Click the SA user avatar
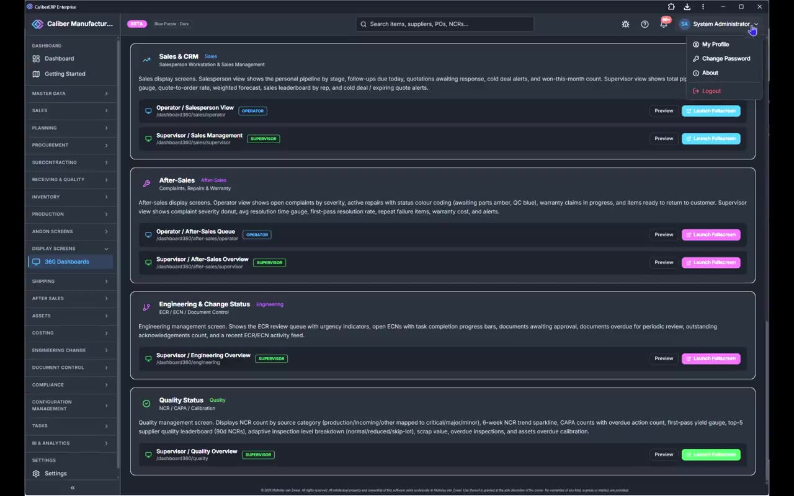The height and width of the screenshot is (496, 794). tap(684, 24)
